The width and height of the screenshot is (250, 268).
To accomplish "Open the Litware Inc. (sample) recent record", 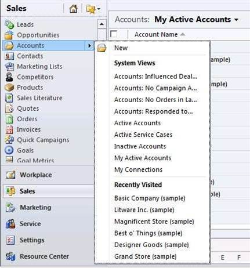I will point(144,210).
